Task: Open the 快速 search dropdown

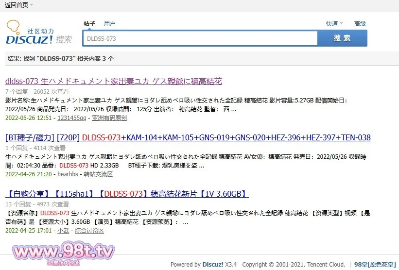Action: [334, 24]
